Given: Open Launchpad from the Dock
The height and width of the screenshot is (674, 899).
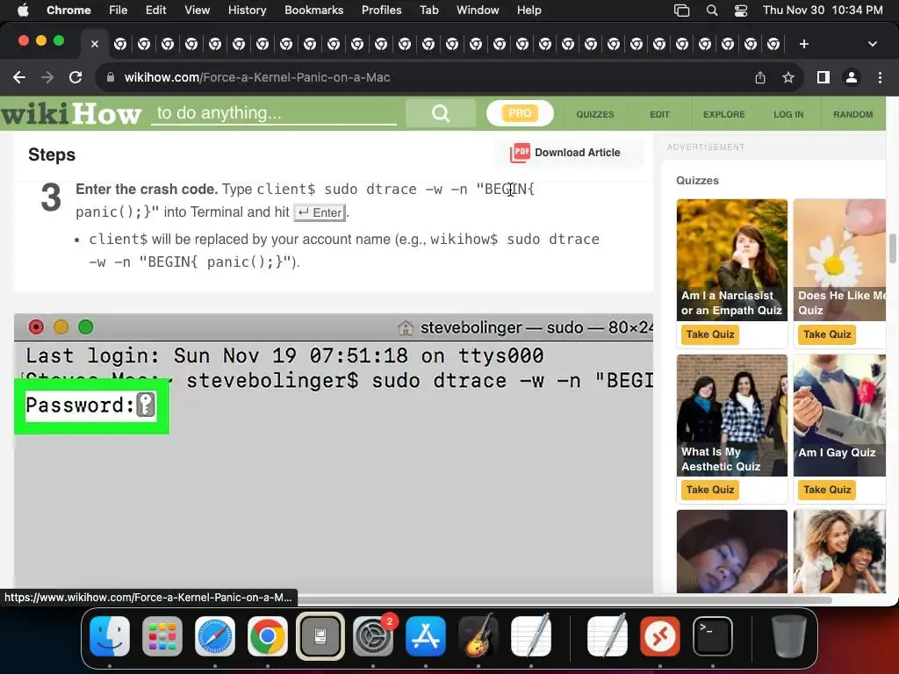Looking at the screenshot, I should pyautogui.click(x=162, y=635).
